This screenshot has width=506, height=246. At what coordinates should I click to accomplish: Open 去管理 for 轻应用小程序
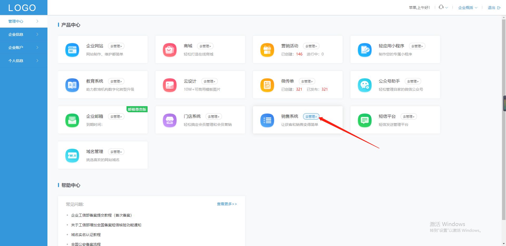[x=417, y=46]
